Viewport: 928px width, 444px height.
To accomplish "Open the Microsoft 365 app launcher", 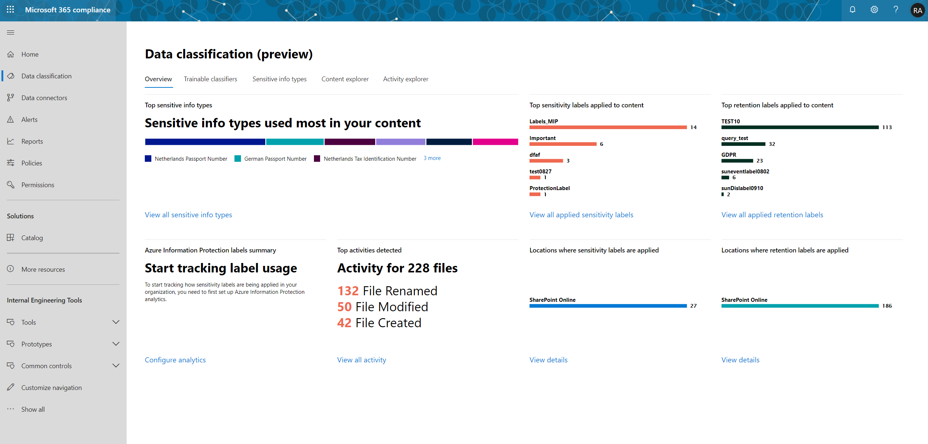I will coord(10,10).
